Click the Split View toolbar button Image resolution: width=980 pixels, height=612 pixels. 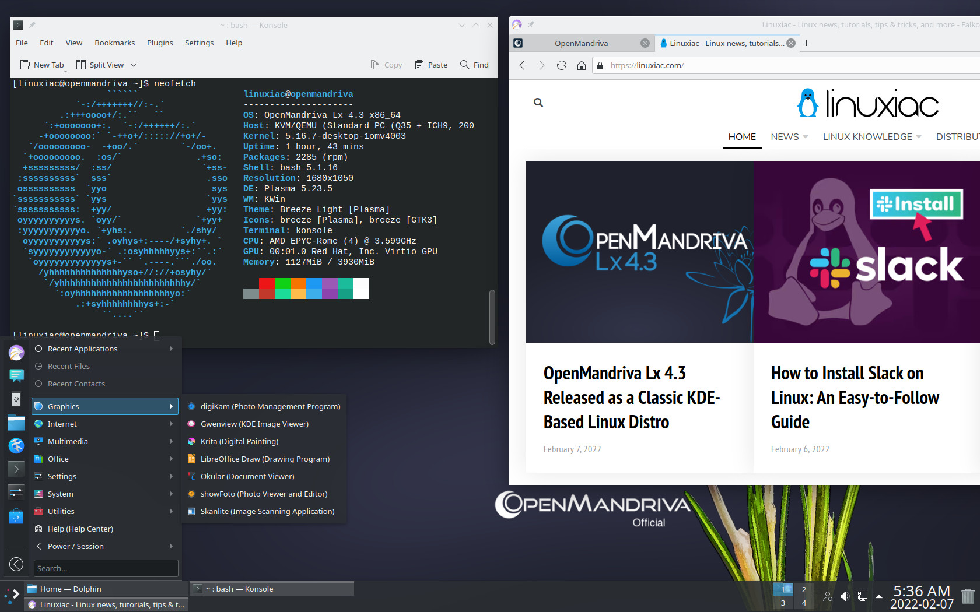pyautogui.click(x=100, y=65)
